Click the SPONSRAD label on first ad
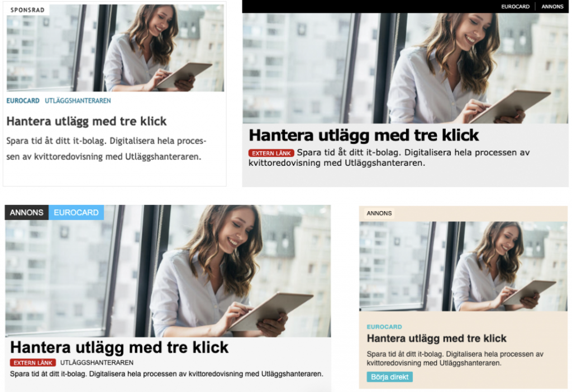The height and width of the screenshot is (392, 572). pos(28,10)
